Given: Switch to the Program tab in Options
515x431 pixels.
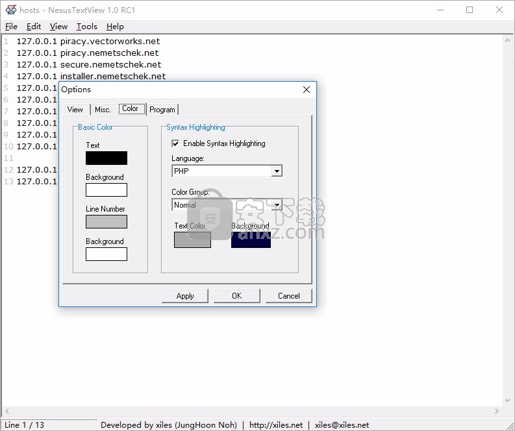Looking at the screenshot, I should pyautogui.click(x=162, y=109).
